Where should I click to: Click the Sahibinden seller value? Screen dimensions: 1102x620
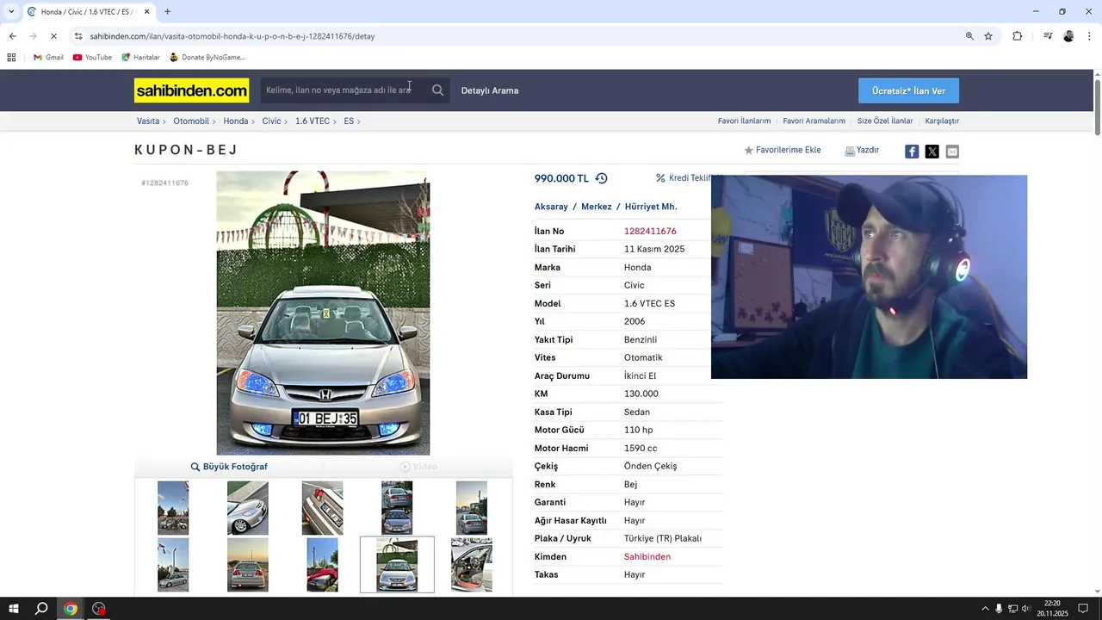point(647,557)
